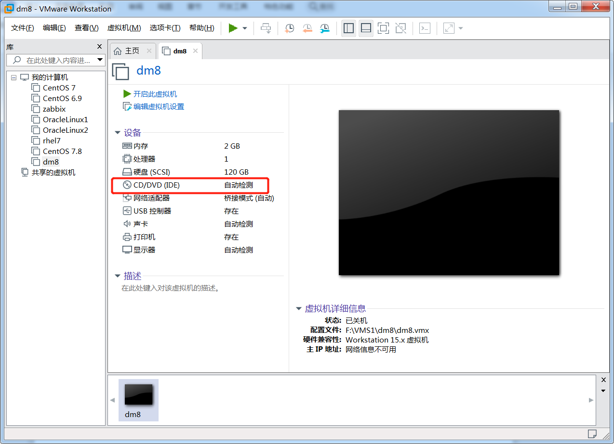Click the 2 GB memory value
614x444 pixels.
[232, 146]
